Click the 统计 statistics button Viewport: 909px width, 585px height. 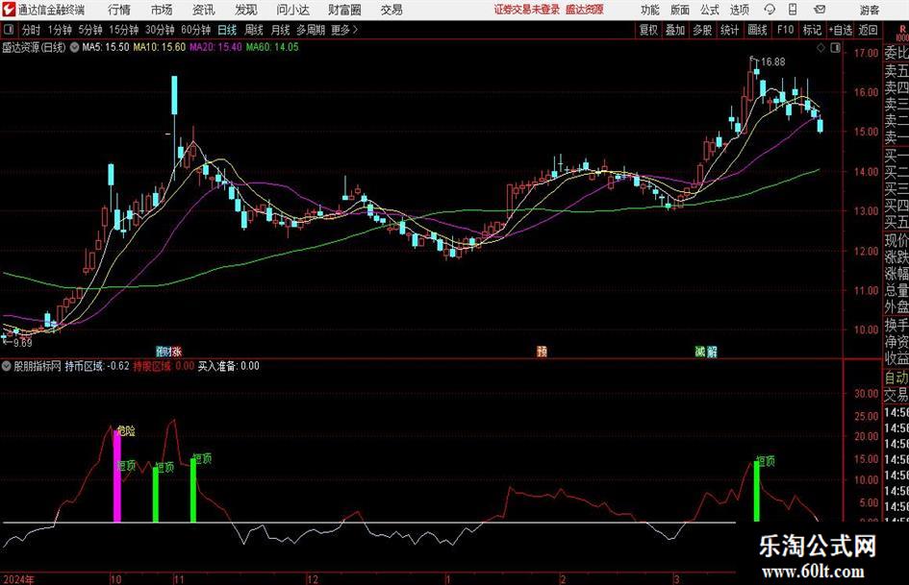click(729, 30)
